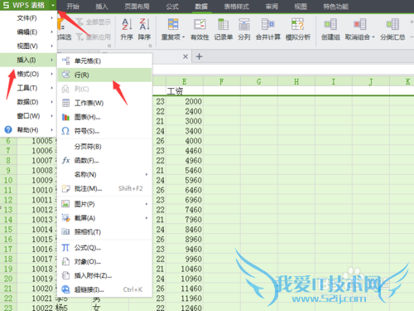Switch to the 表格样式 ribbon tab

pyautogui.click(x=237, y=7)
